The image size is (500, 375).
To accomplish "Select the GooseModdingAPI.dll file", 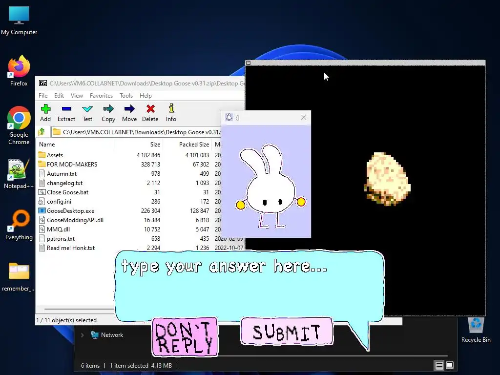I will [71, 220].
